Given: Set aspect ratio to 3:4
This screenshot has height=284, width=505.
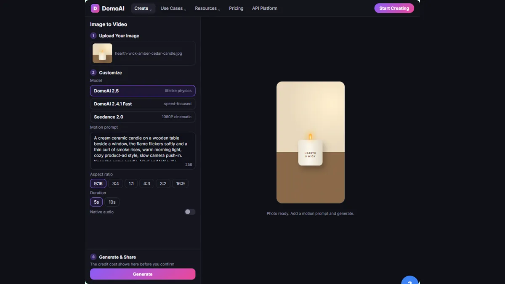Looking at the screenshot, I should click(x=115, y=183).
